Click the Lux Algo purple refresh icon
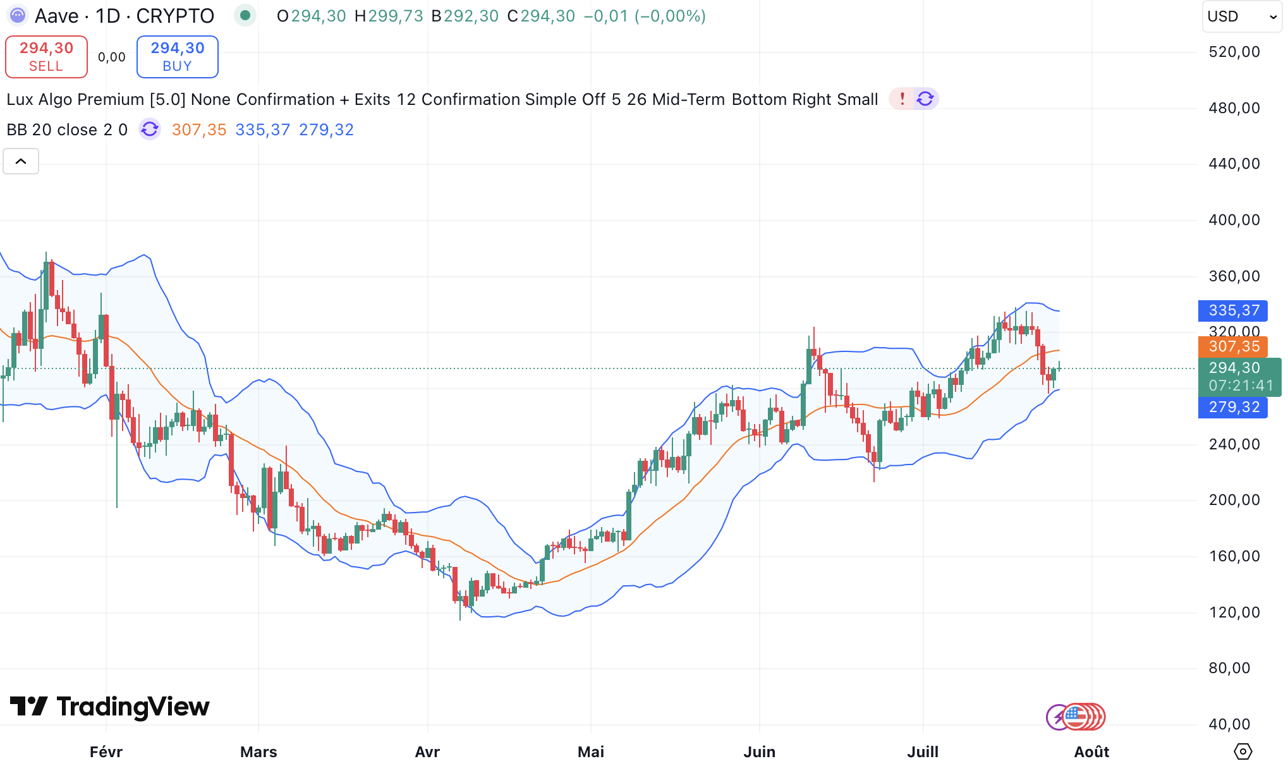The width and height of the screenshot is (1288, 766). click(925, 99)
